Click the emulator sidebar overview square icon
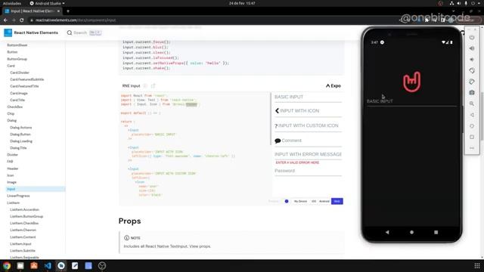The height and width of the screenshot is (272, 484). (472, 137)
